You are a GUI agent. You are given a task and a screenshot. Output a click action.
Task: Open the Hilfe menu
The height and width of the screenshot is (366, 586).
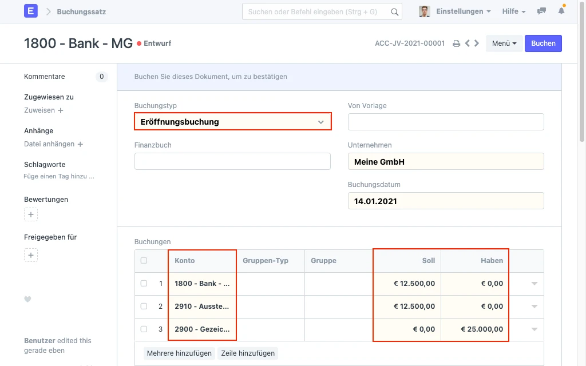(513, 11)
